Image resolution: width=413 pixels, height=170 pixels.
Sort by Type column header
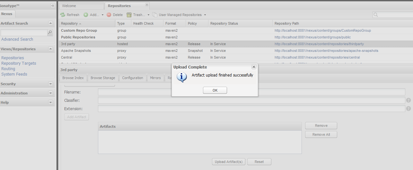pyautogui.click(x=123, y=23)
